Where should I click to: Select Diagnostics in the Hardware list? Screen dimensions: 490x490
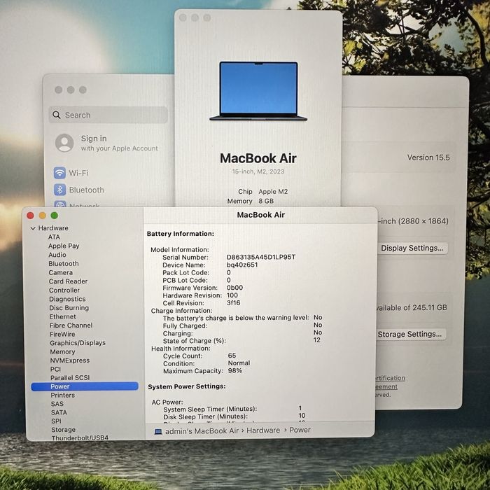(67, 299)
